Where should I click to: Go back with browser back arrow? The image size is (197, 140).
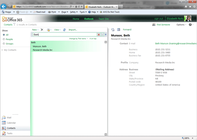pos(4,6)
